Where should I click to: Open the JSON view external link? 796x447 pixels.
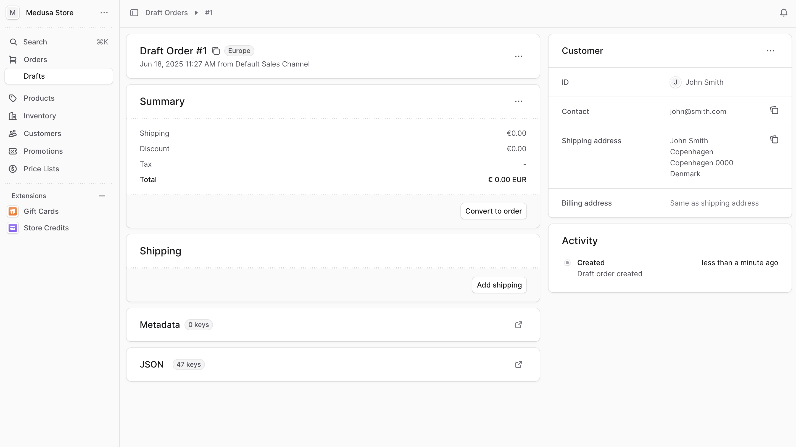click(x=518, y=364)
